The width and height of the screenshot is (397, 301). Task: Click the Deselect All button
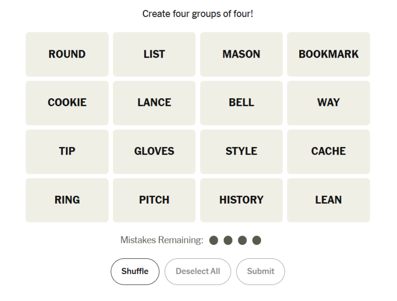click(198, 271)
